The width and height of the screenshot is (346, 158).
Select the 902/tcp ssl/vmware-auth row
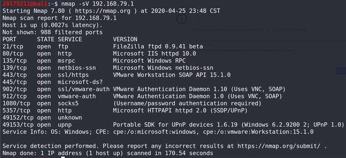(144, 89)
